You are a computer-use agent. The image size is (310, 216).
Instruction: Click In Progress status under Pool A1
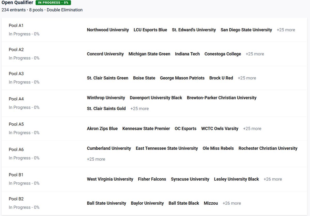(x=24, y=34)
